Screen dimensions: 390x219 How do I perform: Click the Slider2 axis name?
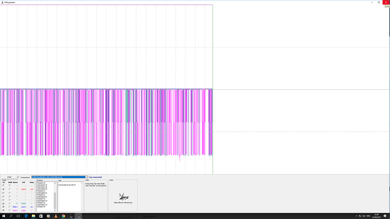[15, 210]
